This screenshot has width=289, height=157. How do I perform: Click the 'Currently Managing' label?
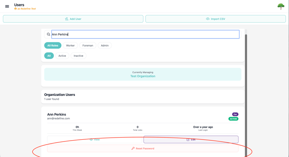(143, 72)
